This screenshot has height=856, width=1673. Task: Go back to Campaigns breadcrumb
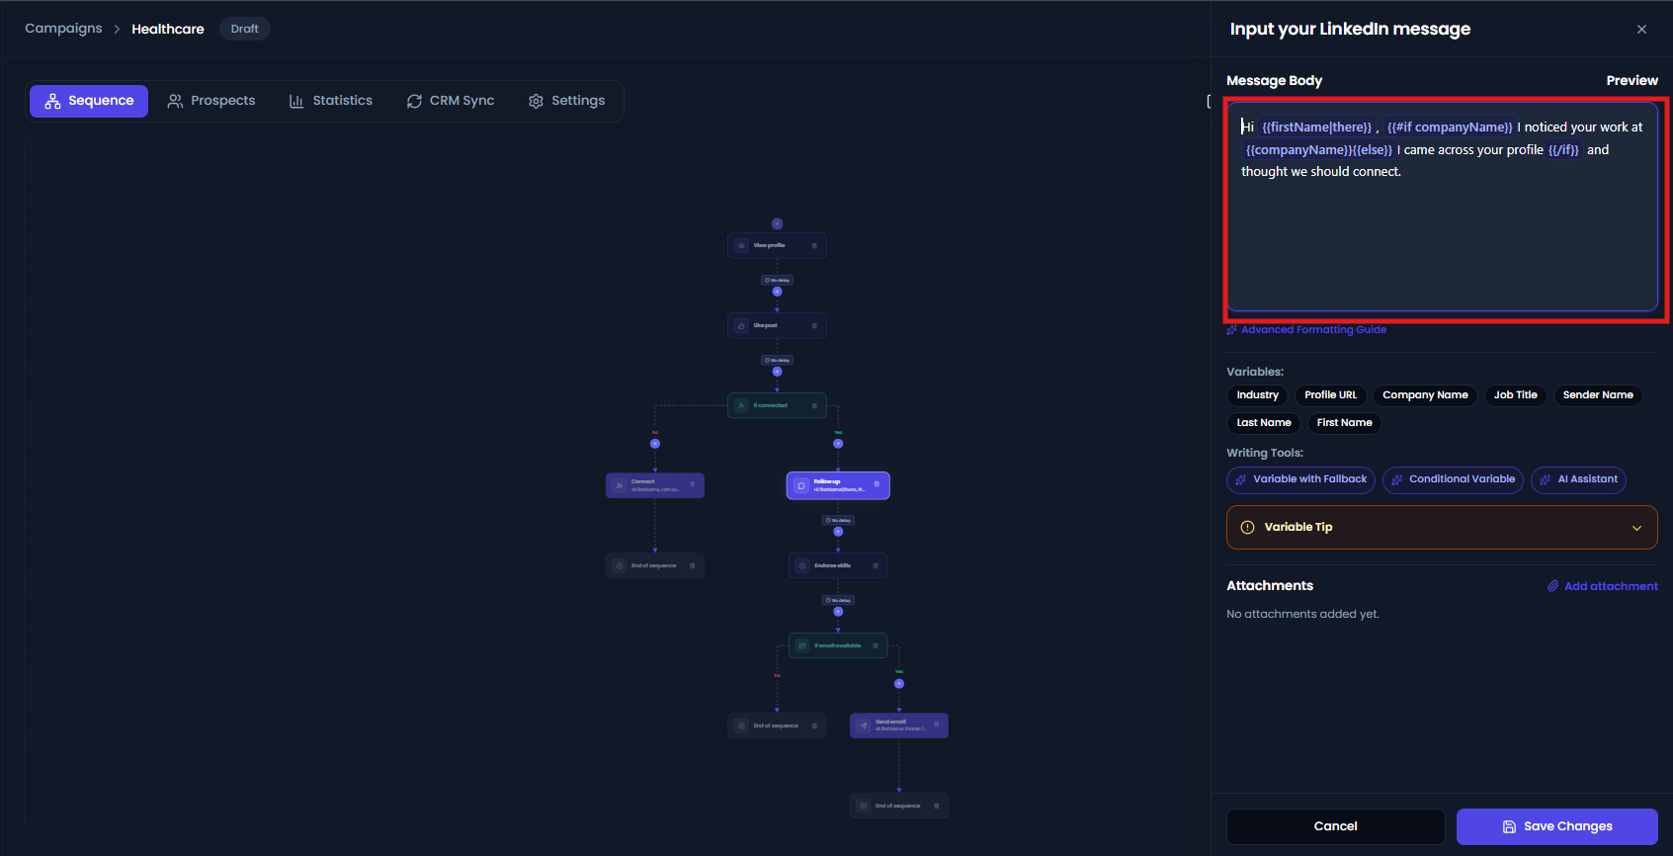[63, 29]
